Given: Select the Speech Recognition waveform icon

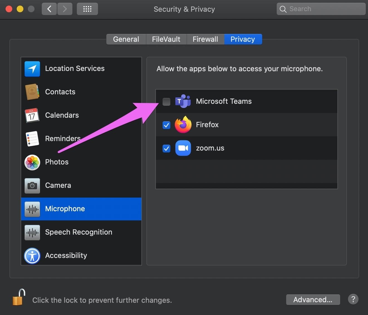Looking at the screenshot, I should 32,232.
